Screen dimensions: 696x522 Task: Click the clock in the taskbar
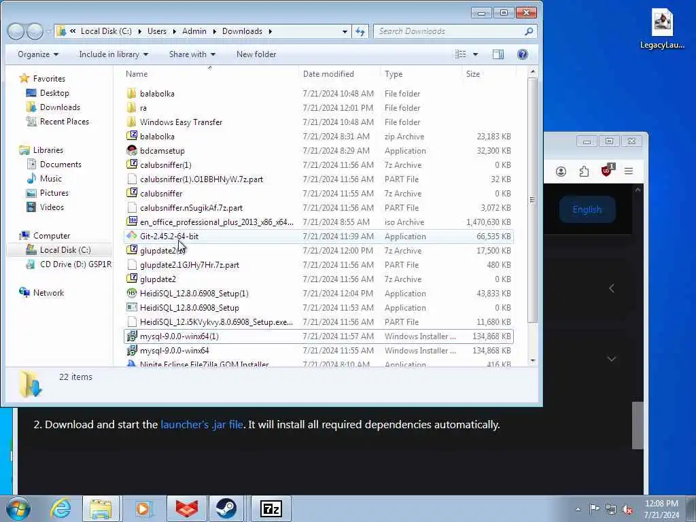tap(661, 509)
